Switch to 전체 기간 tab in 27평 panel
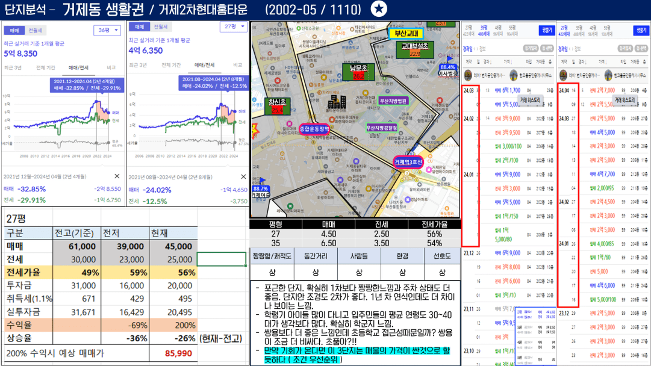The width and height of the screenshot is (651, 366). point(171,65)
